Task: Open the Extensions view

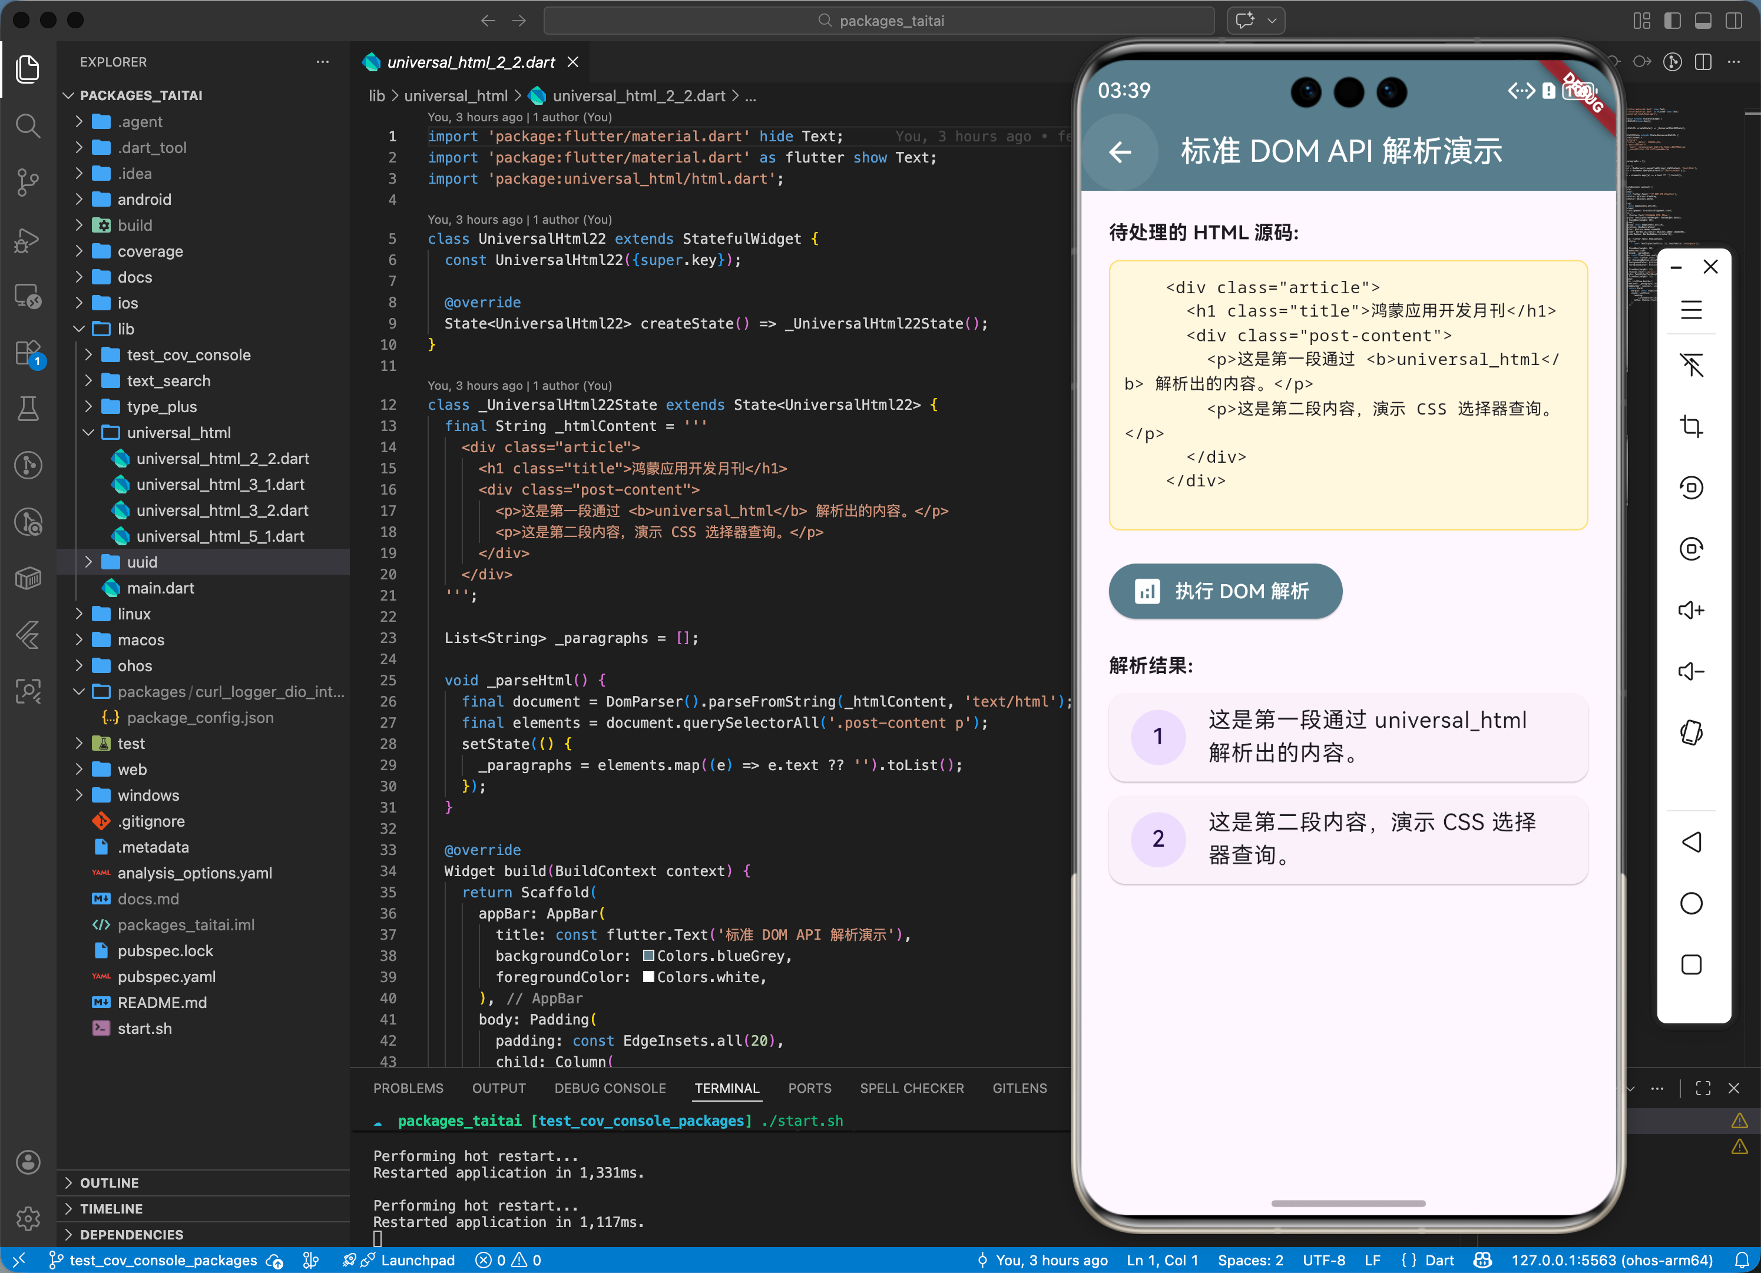Action: point(28,353)
